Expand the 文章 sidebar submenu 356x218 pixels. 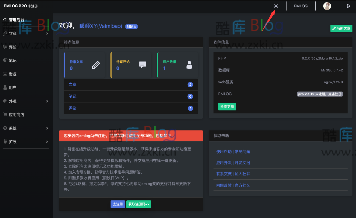[47, 33]
